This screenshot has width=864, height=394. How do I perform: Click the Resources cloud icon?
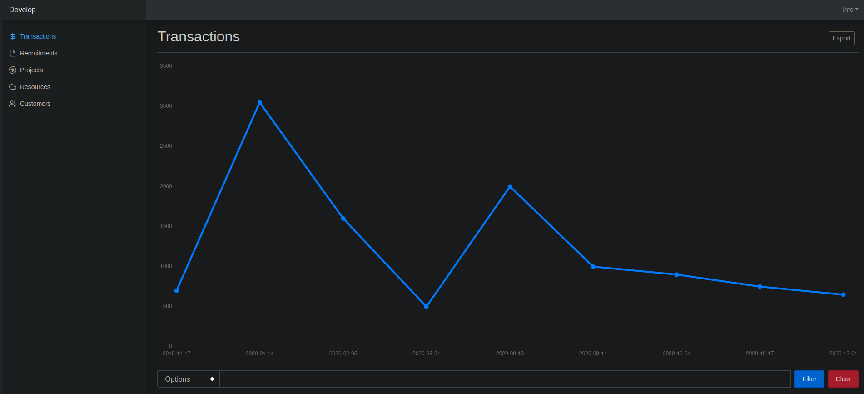13,87
